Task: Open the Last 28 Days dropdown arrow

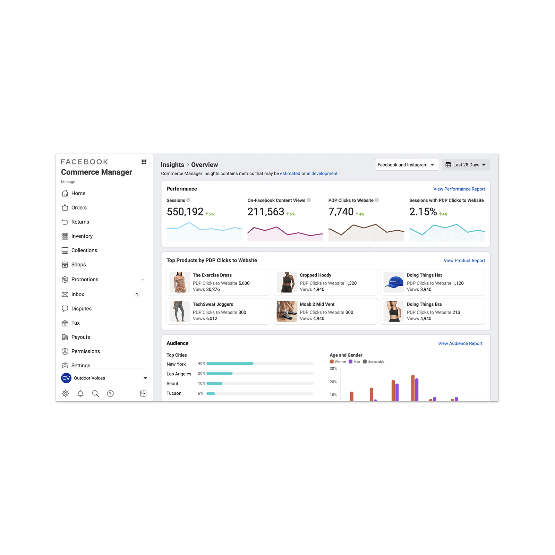Action: (484, 165)
